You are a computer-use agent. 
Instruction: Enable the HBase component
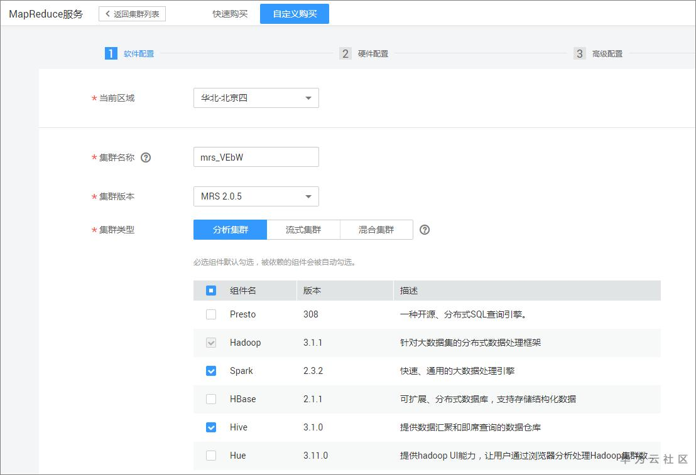(x=211, y=399)
